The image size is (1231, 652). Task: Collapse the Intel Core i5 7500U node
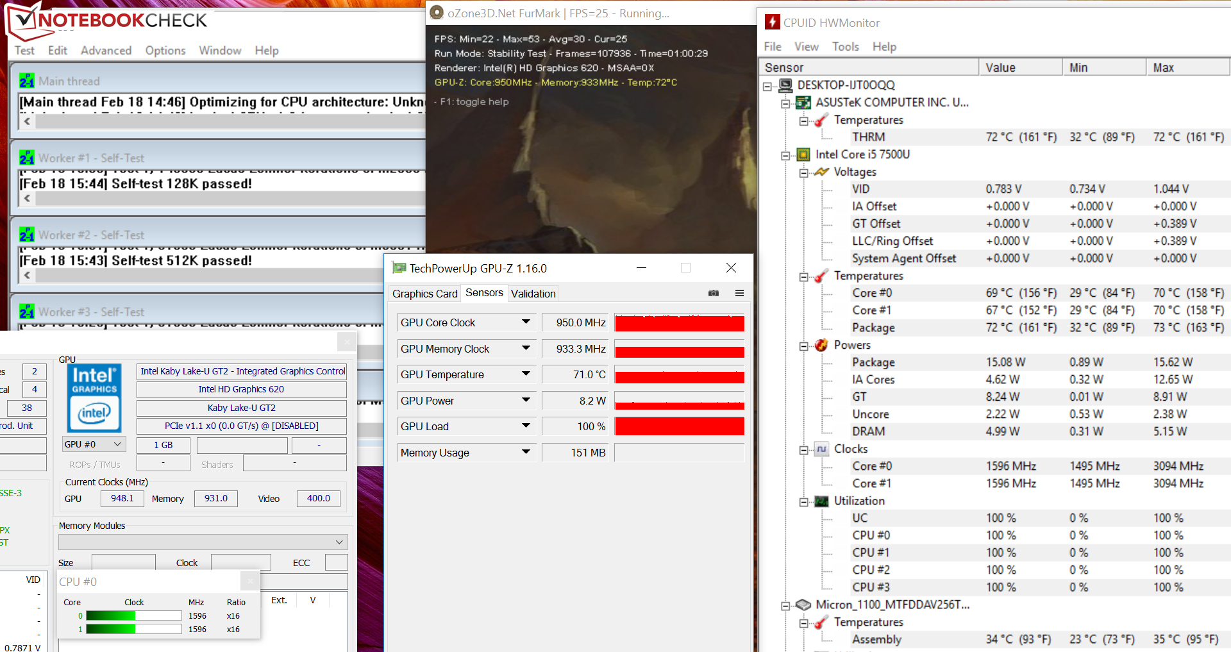785,155
